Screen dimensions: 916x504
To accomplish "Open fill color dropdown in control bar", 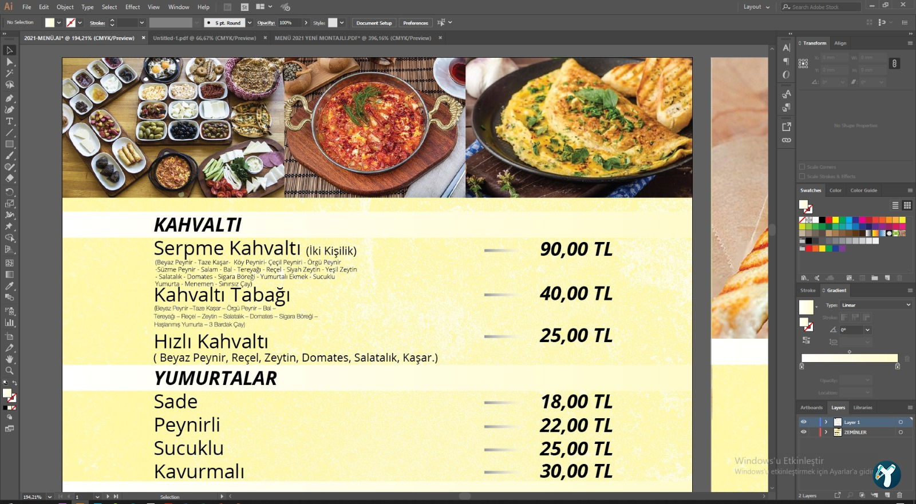I will pyautogui.click(x=58, y=23).
